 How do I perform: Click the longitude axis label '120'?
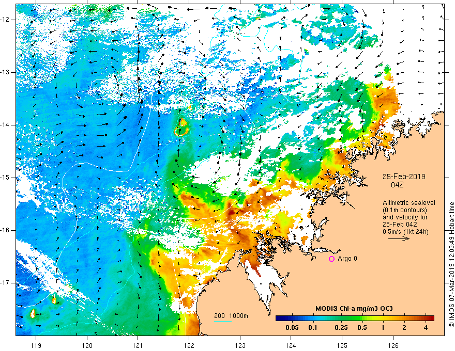87,345
